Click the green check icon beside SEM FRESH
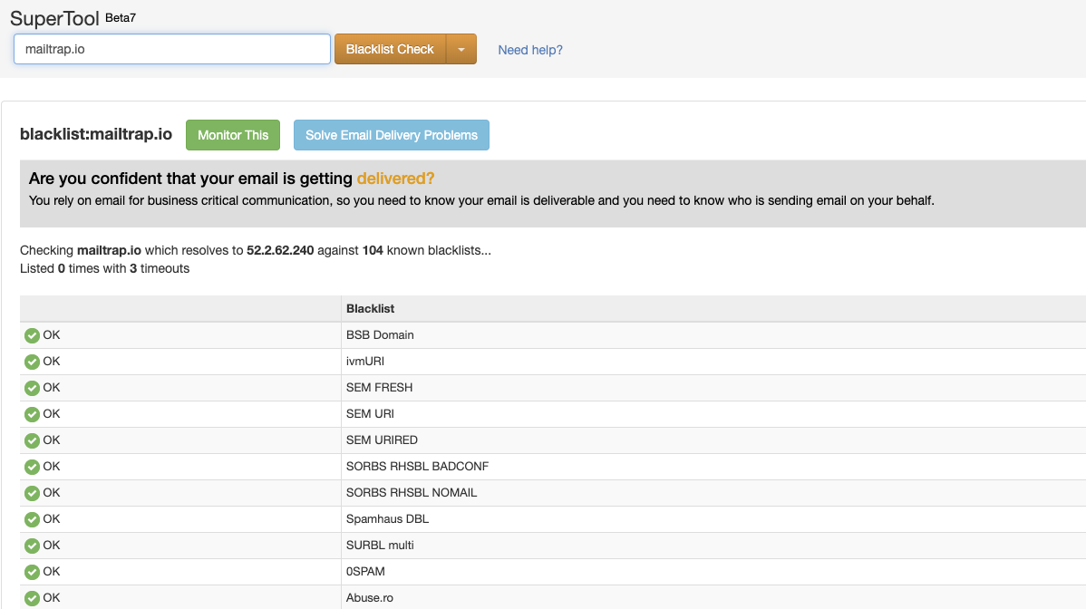Screen dimensions: 1086x609 pos(32,388)
